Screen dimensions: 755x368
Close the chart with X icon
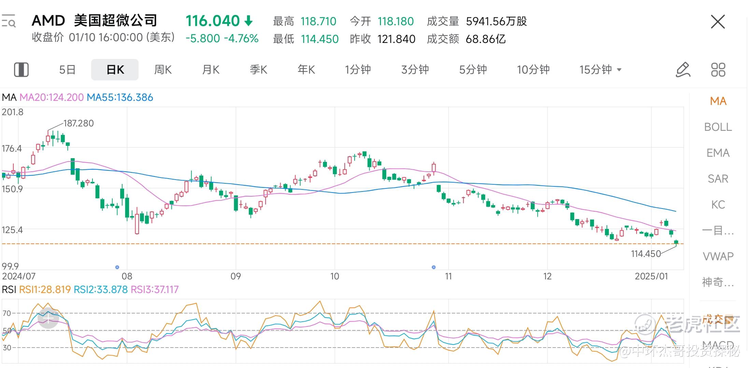pos(717,22)
